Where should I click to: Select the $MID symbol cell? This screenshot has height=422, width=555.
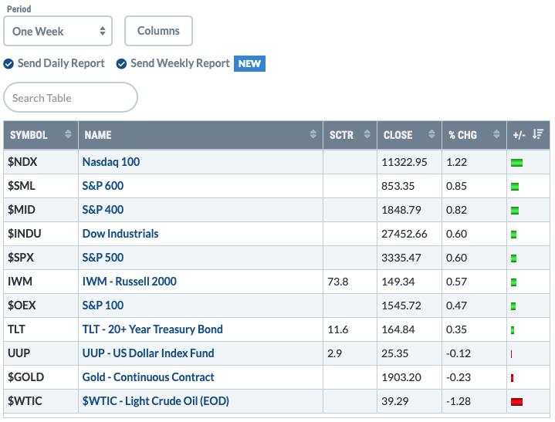click(41, 210)
